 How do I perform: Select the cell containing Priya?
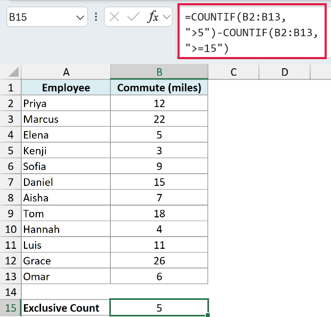[x=66, y=103]
